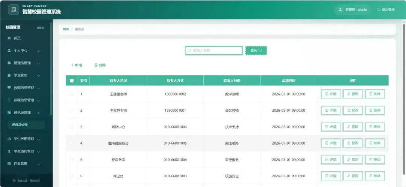Click the 添加时间 column header

[288, 81]
